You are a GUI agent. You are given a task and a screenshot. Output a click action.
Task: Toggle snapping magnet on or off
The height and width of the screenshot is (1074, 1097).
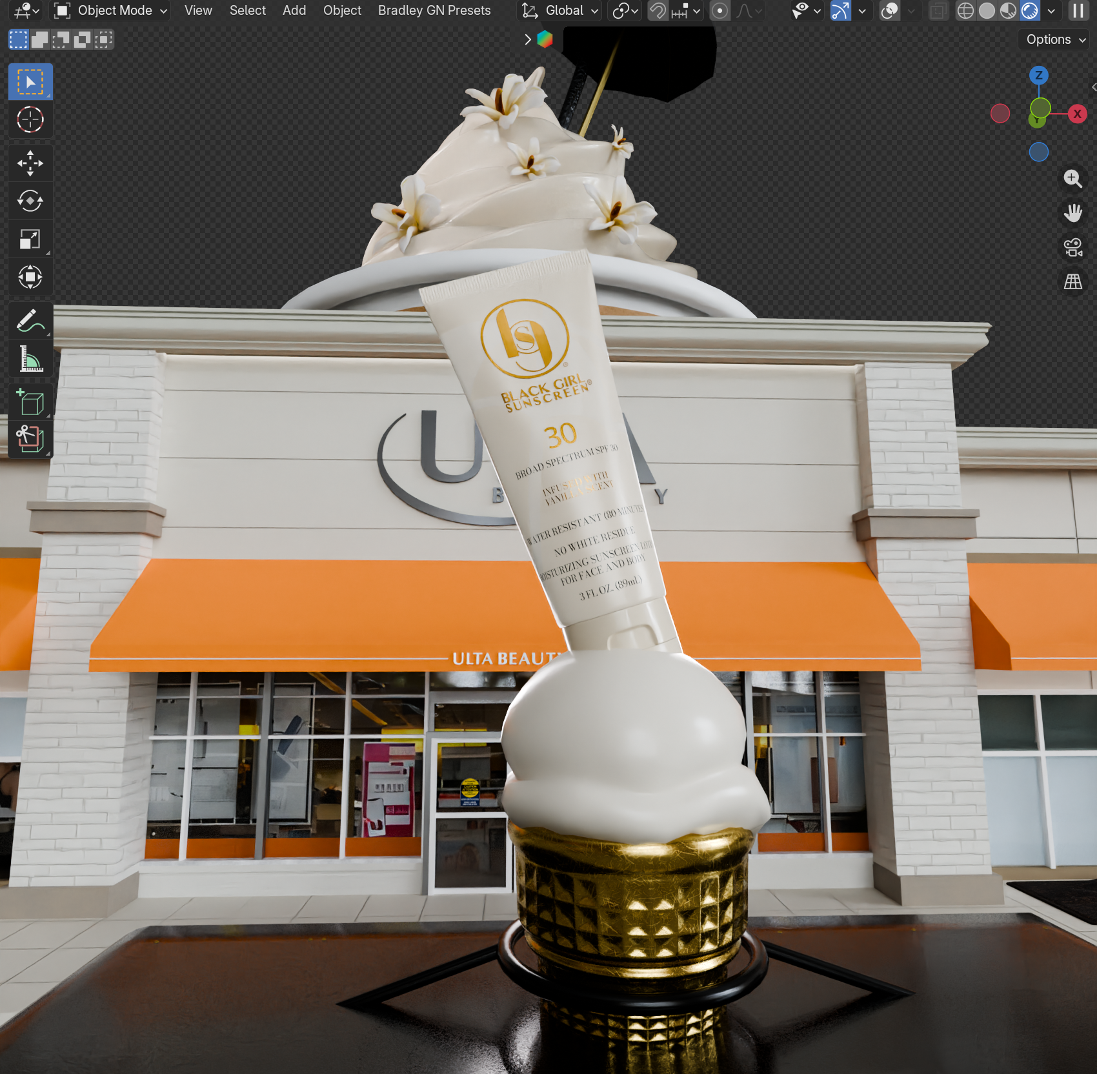(x=658, y=10)
